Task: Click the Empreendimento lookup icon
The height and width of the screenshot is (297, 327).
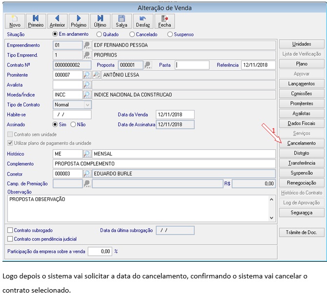Action: (x=87, y=45)
